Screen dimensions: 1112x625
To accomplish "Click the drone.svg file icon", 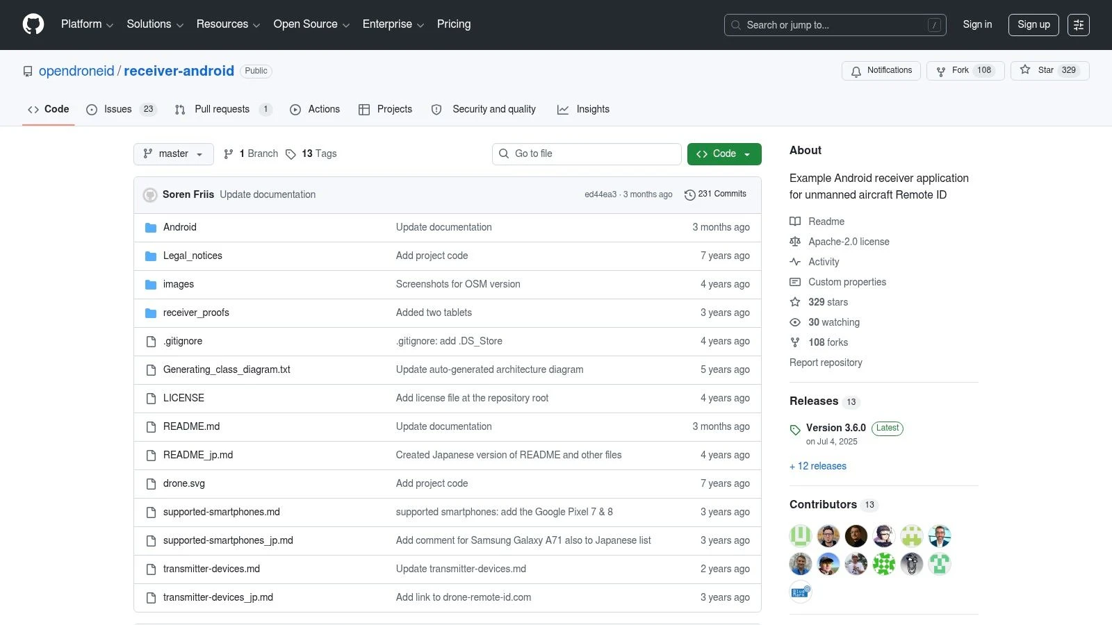I will (151, 484).
